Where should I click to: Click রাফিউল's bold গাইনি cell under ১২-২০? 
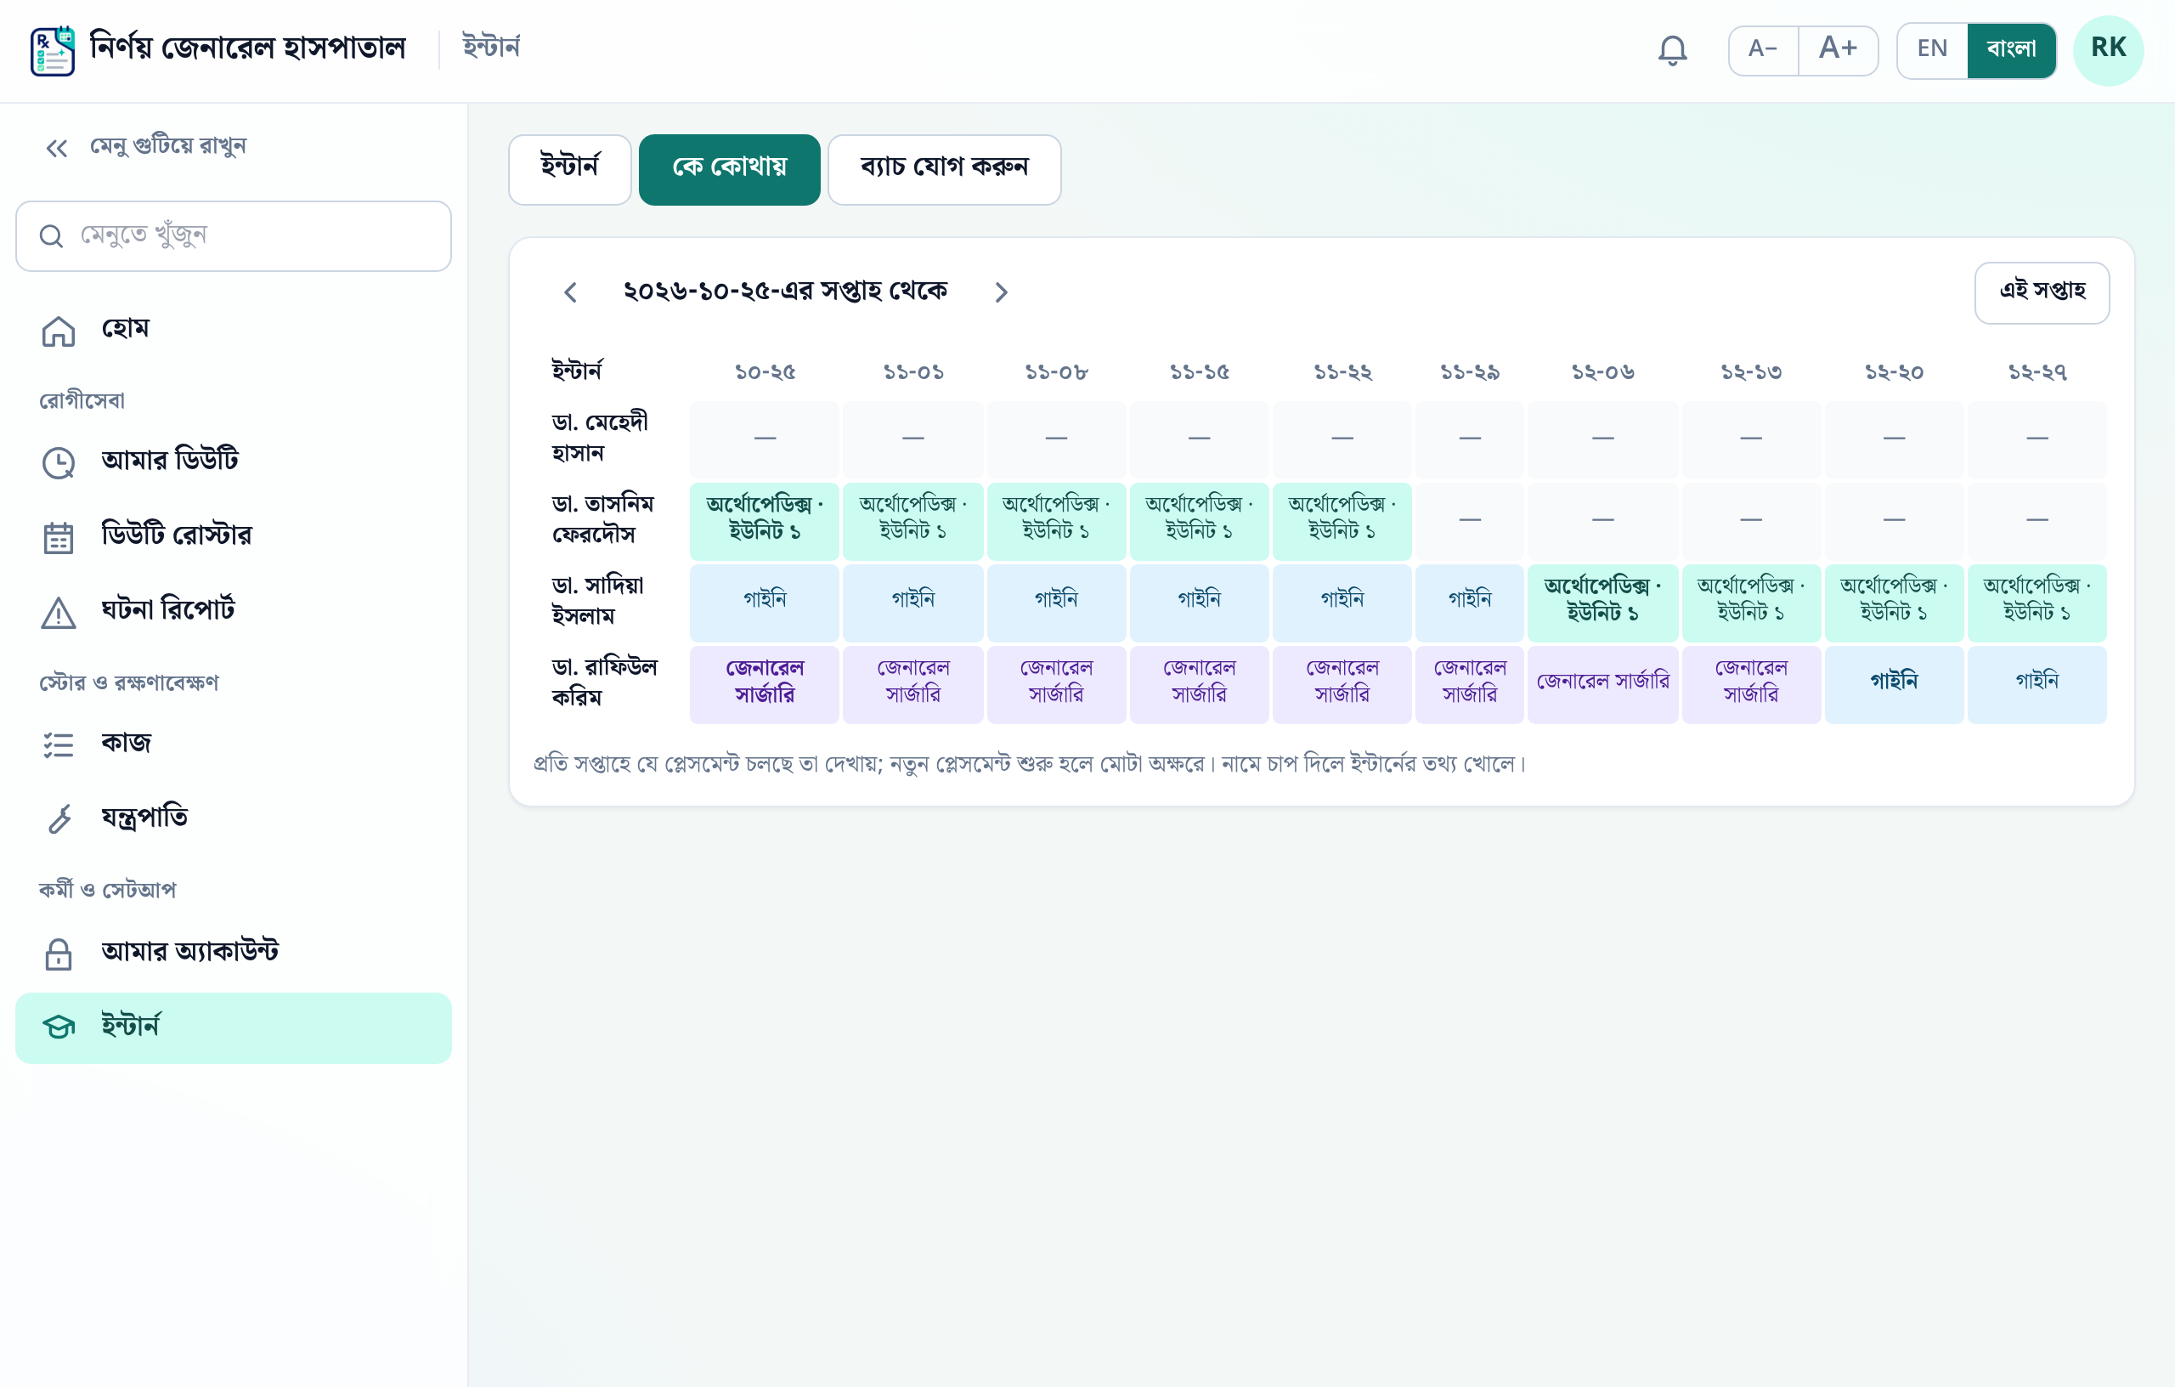[1893, 683]
